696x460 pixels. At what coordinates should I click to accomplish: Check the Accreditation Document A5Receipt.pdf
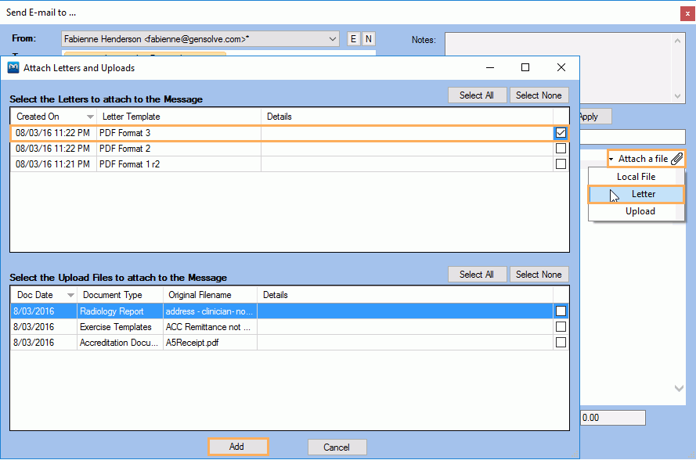click(561, 342)
